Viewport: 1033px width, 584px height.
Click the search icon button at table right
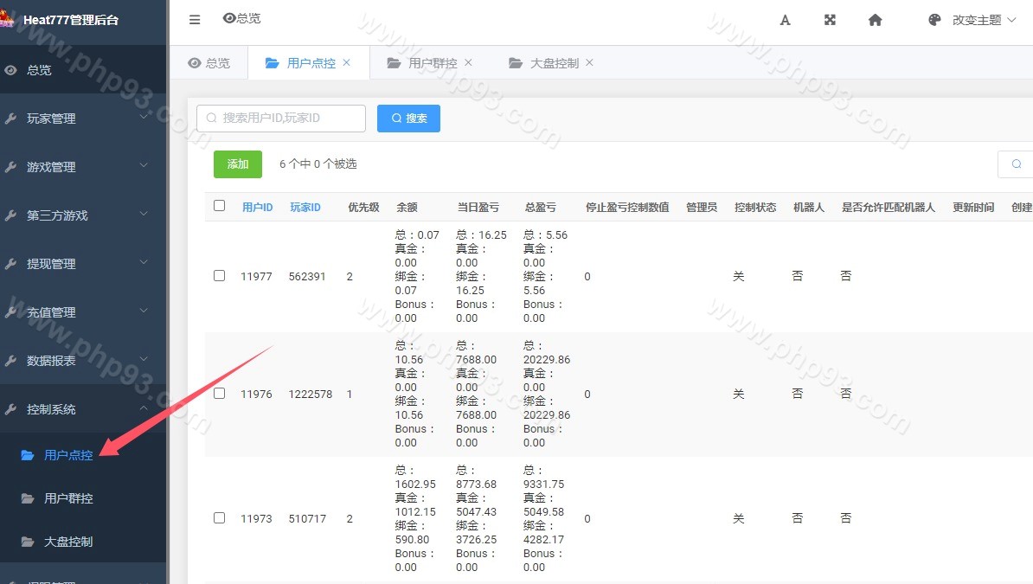coord(1016,164)
